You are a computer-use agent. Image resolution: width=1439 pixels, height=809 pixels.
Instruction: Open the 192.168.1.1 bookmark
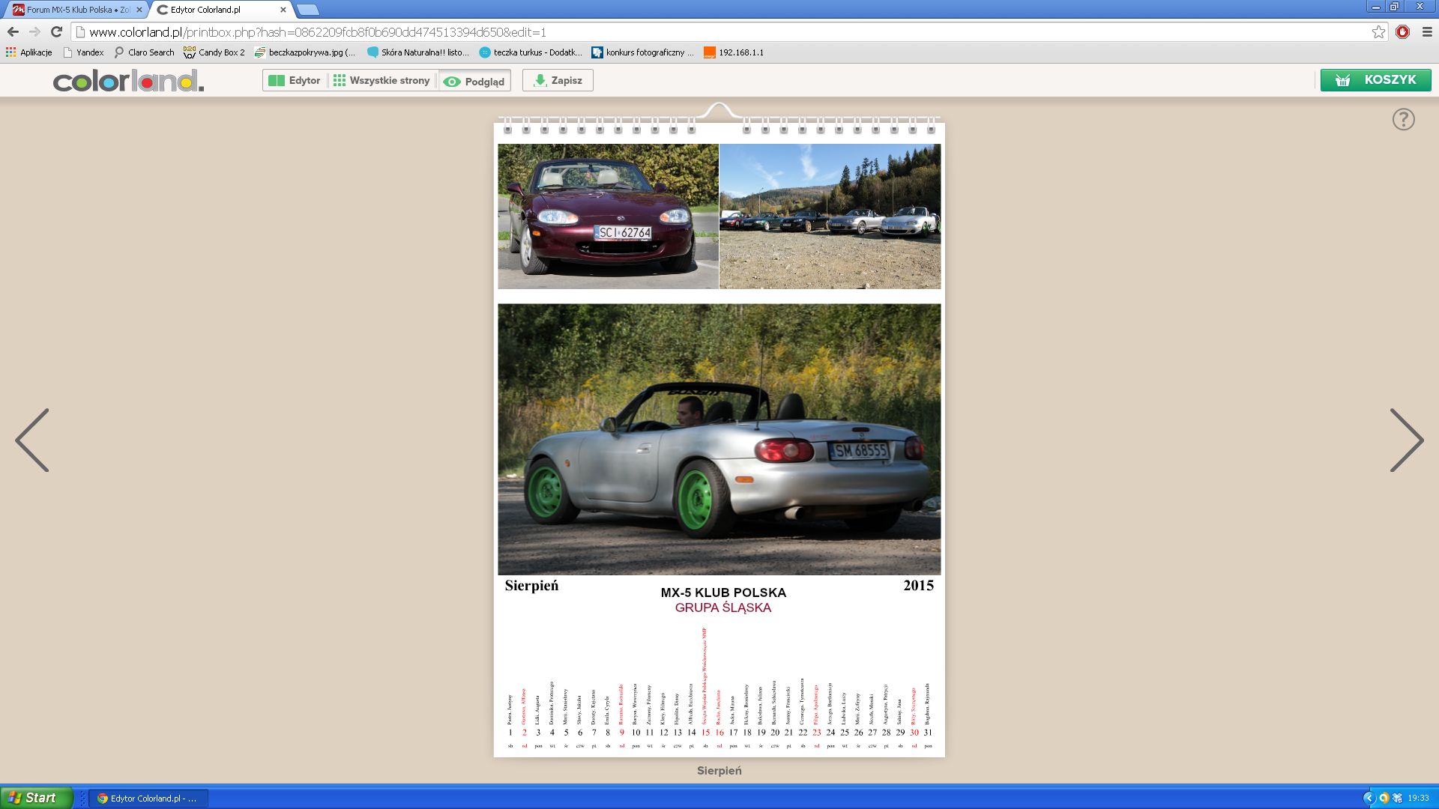coord(734,52)
